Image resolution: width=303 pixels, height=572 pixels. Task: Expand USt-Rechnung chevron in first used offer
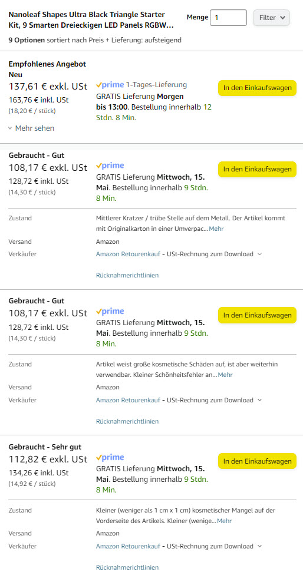[x=259, y=254]
